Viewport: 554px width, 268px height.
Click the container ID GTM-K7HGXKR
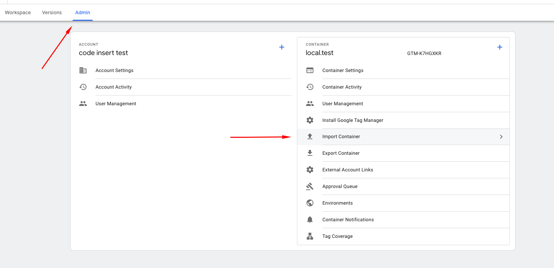click(424, 53)
